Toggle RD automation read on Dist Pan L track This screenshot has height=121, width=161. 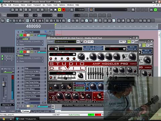pyautogui.click(x=32, y=52)
